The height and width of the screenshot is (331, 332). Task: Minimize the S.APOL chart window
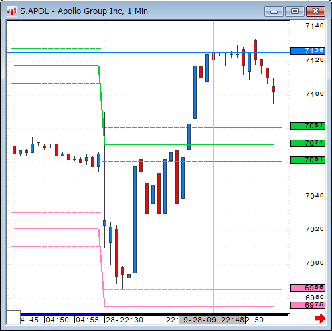click(274, 11)
